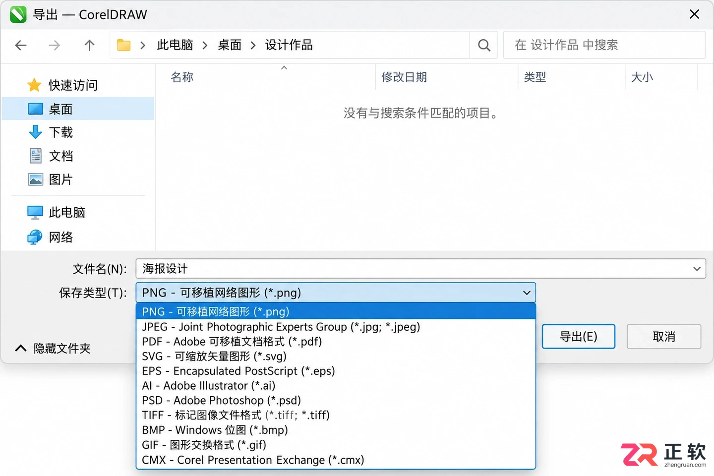Choose PDF - Adobe 可移植文档格式 option

[336, 342]
